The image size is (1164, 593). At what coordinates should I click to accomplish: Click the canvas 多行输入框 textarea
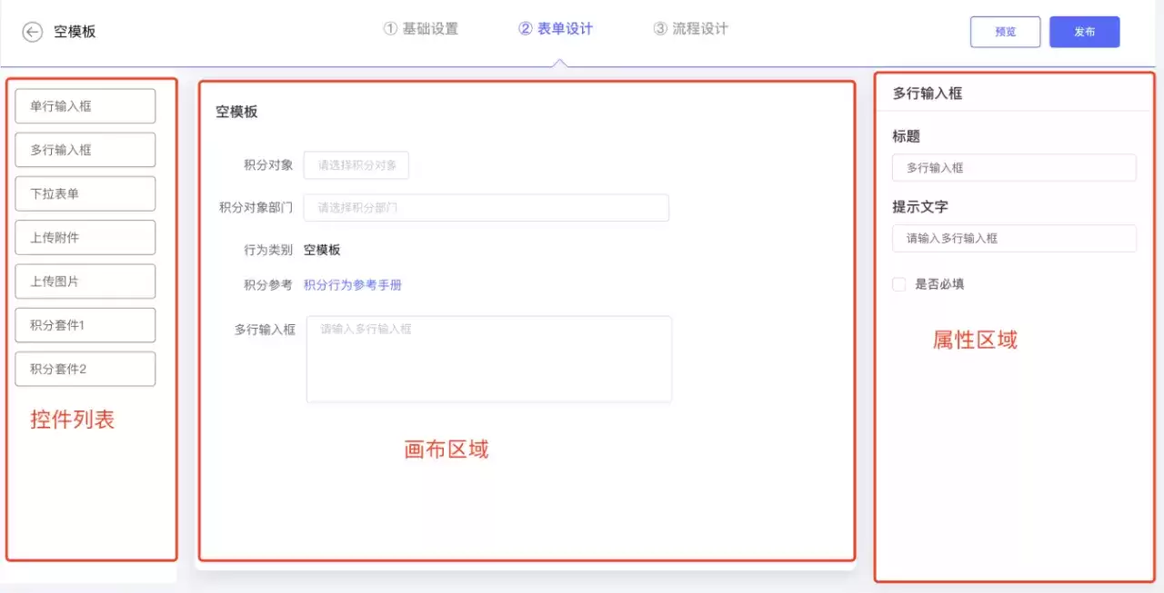(x=489, y=359)
